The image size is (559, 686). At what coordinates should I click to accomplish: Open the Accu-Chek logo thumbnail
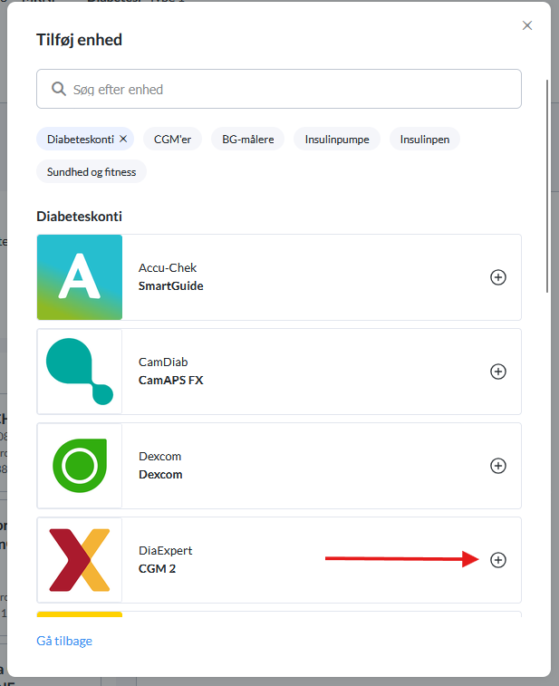click(80, 277)
